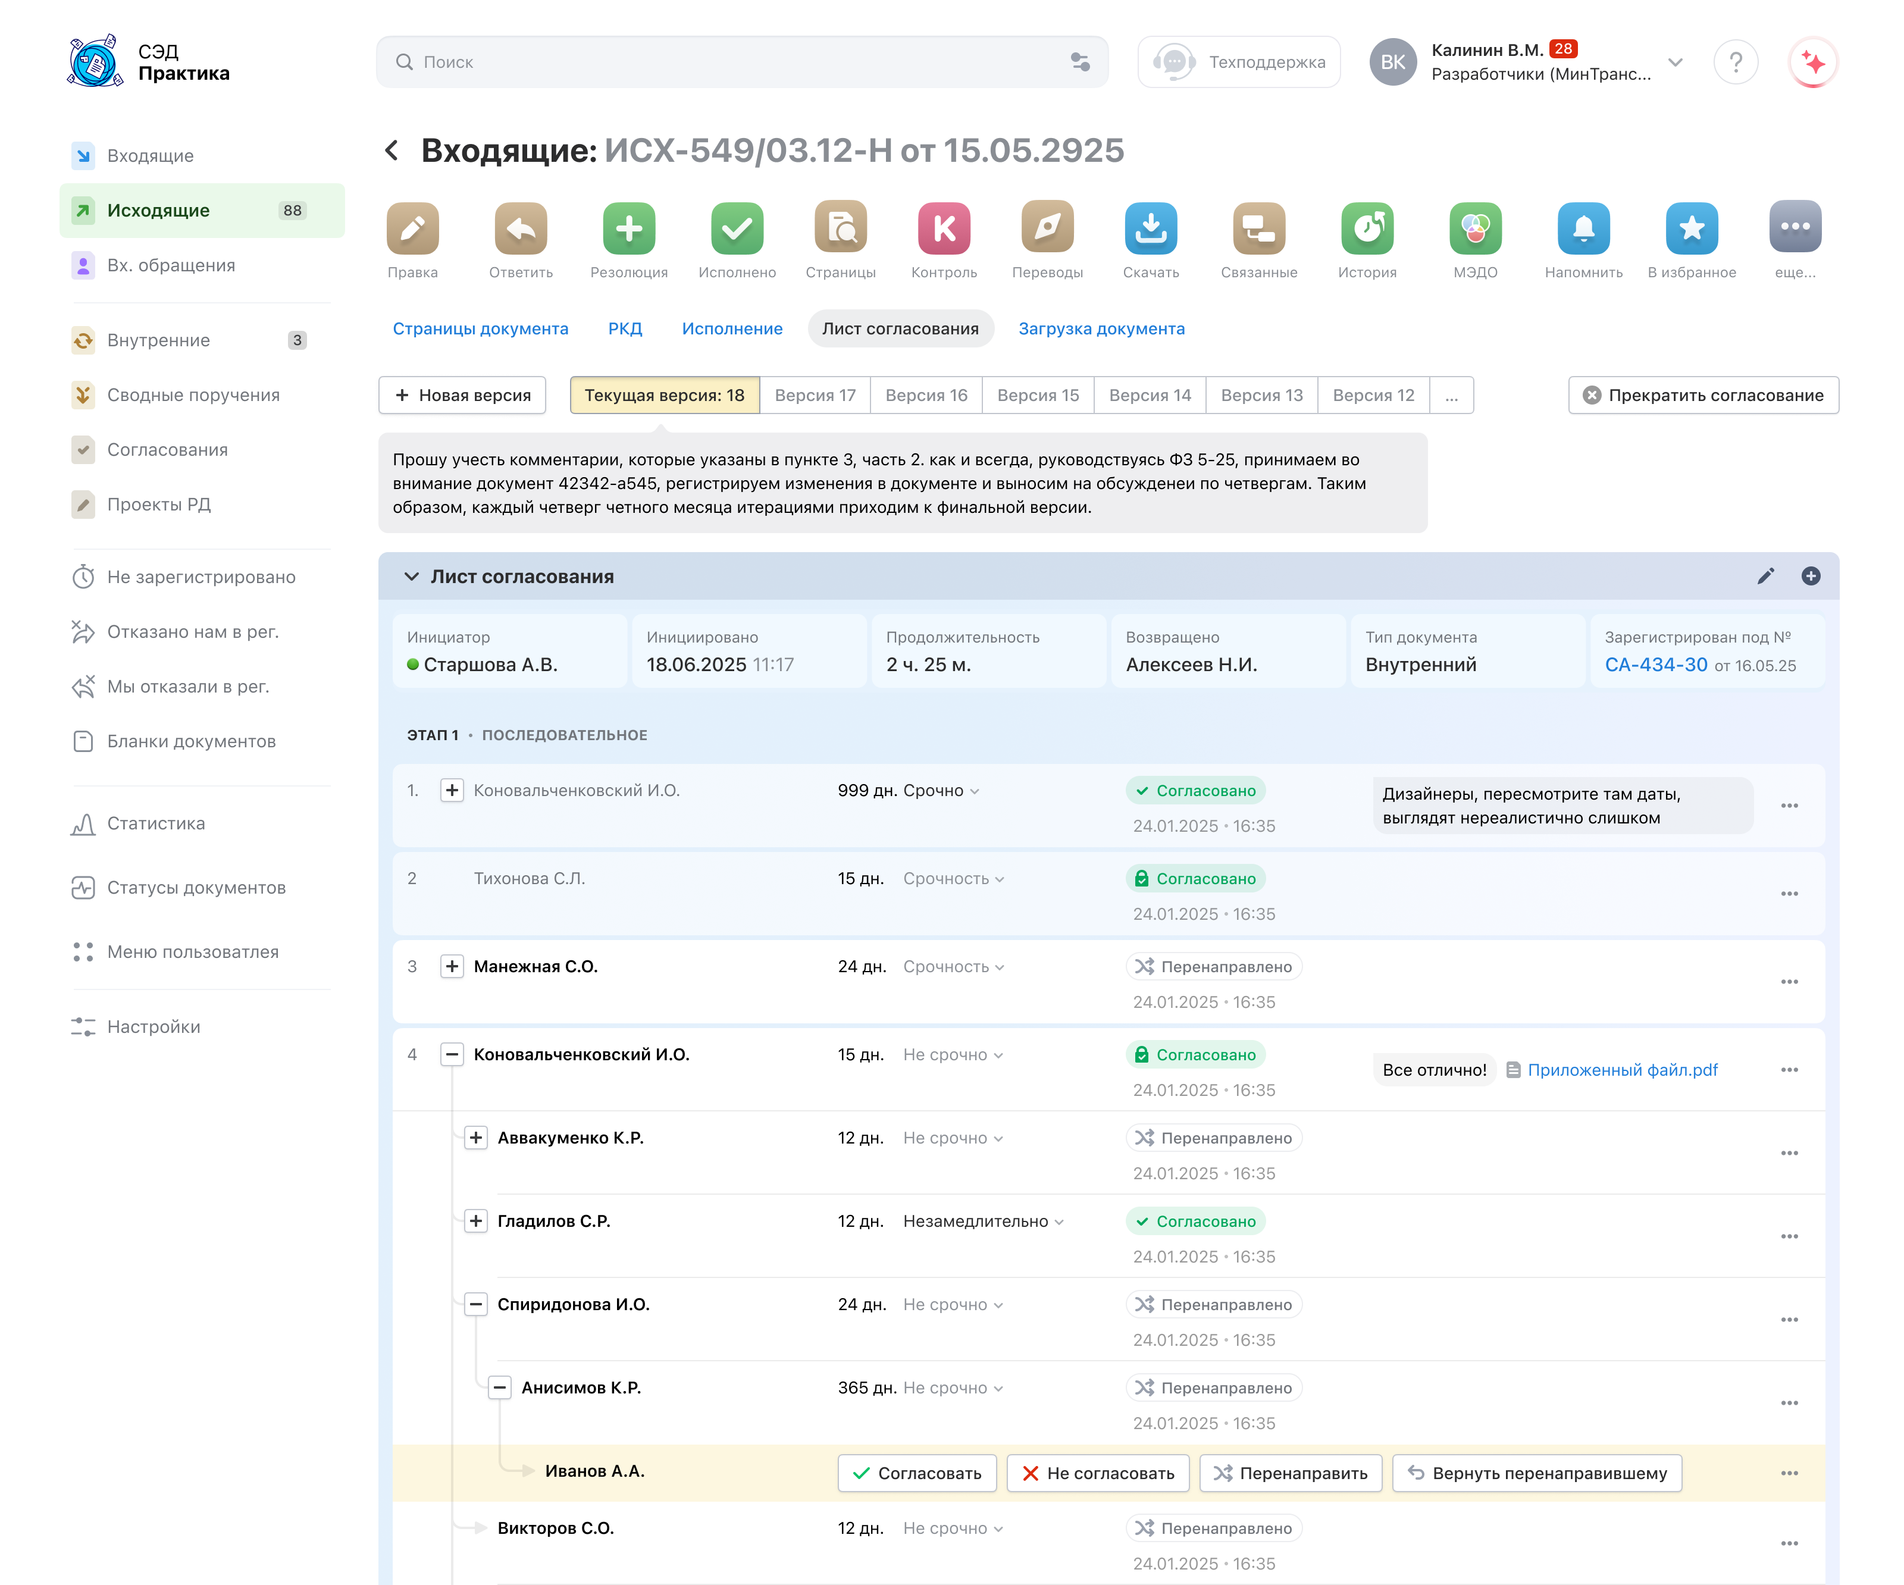Click the Резолюция green plus icon

pos(628,228)
